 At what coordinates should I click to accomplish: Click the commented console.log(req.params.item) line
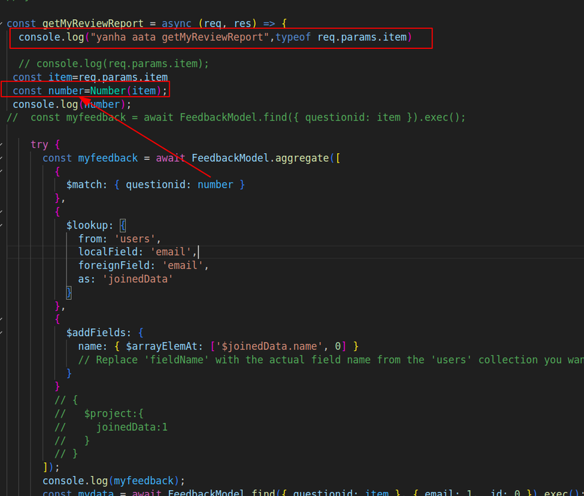[x=113, y=64]
